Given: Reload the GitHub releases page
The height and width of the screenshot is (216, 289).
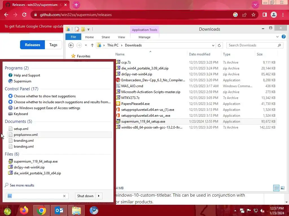Looking at the screenshot, I should (24, 15).
